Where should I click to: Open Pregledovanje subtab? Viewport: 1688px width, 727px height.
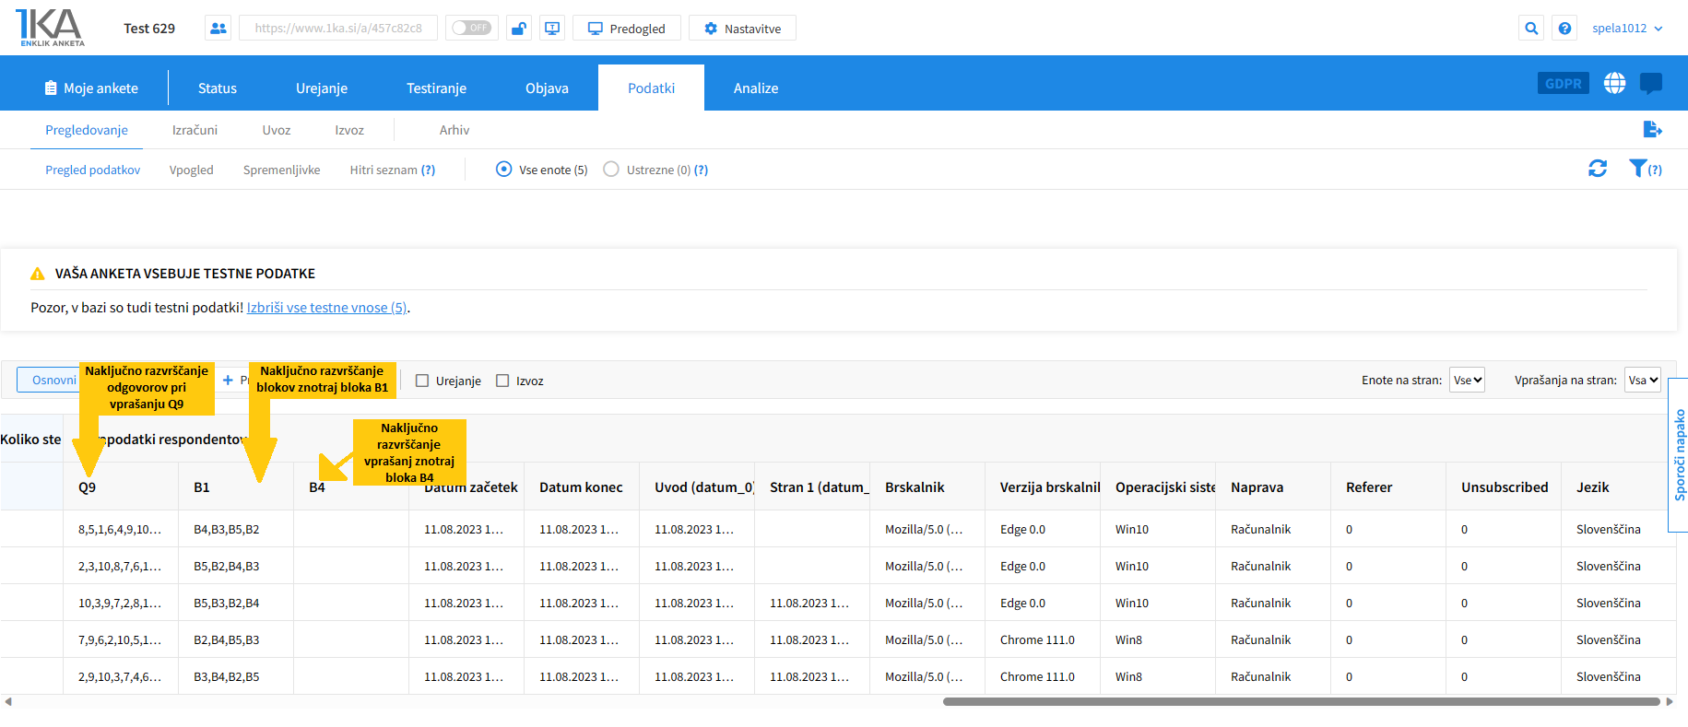[87, 130]
